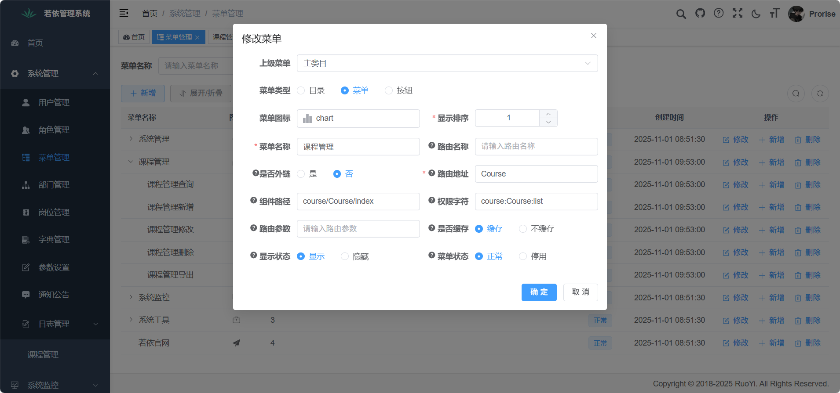The height and width of the screenshot is (393, 840).
Task: Click the search magnifier icon in header
Action: click(x=681, y=14)
